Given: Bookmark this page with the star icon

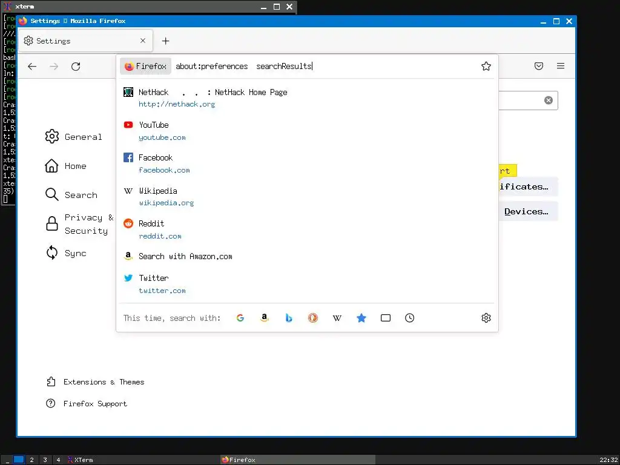Looking at the screenshot, I should click(486, 66).
